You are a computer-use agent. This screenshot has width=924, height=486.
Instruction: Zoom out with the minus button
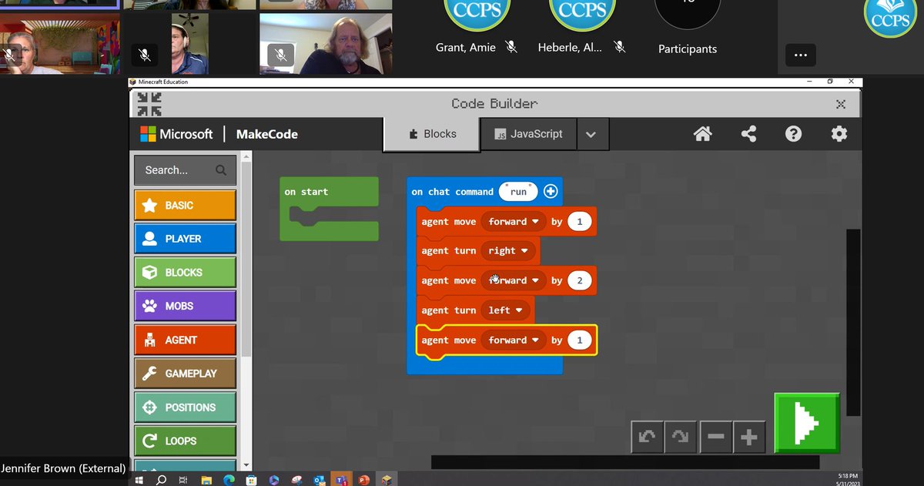(715, 437)
